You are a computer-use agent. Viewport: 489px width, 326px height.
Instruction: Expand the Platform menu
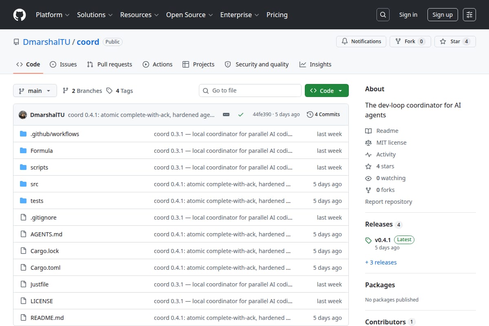[x=52, y=15]
